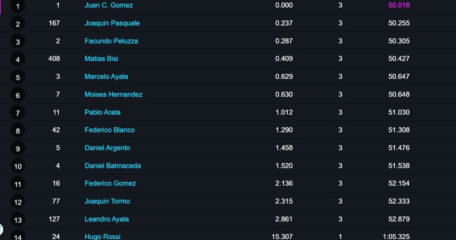The height and width of the screenshot is (240, 456).
Task: Click Moises Hernandez name
Action: (114, 94)
